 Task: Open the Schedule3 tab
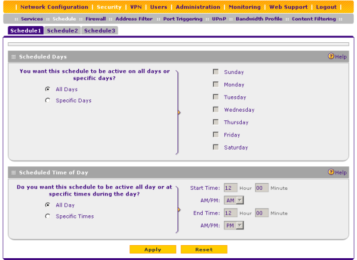pos(100,30)
